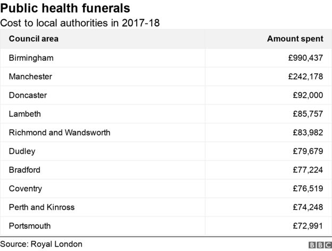The image size is (332, 251).
Task: Click the £242,178 amount
Action: tap(305, 77)
